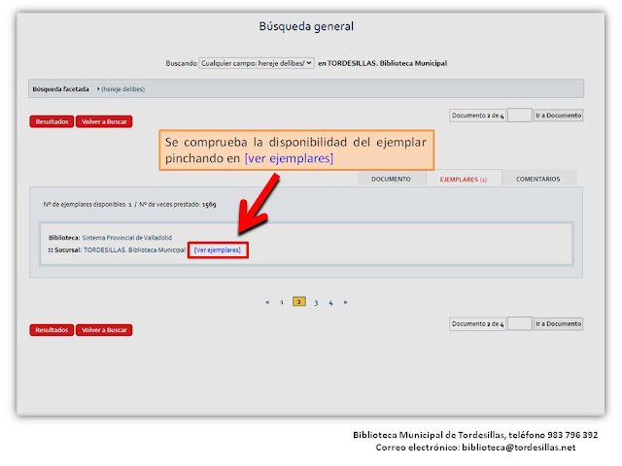Click the 'hereje delibes' faceted search link
The width and height of the screenshot is (622, 466).
[x=123, y=89]
